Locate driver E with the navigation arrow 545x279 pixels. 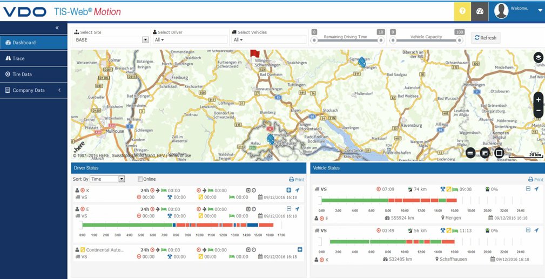pyautogui.click(x=297, y=209)
